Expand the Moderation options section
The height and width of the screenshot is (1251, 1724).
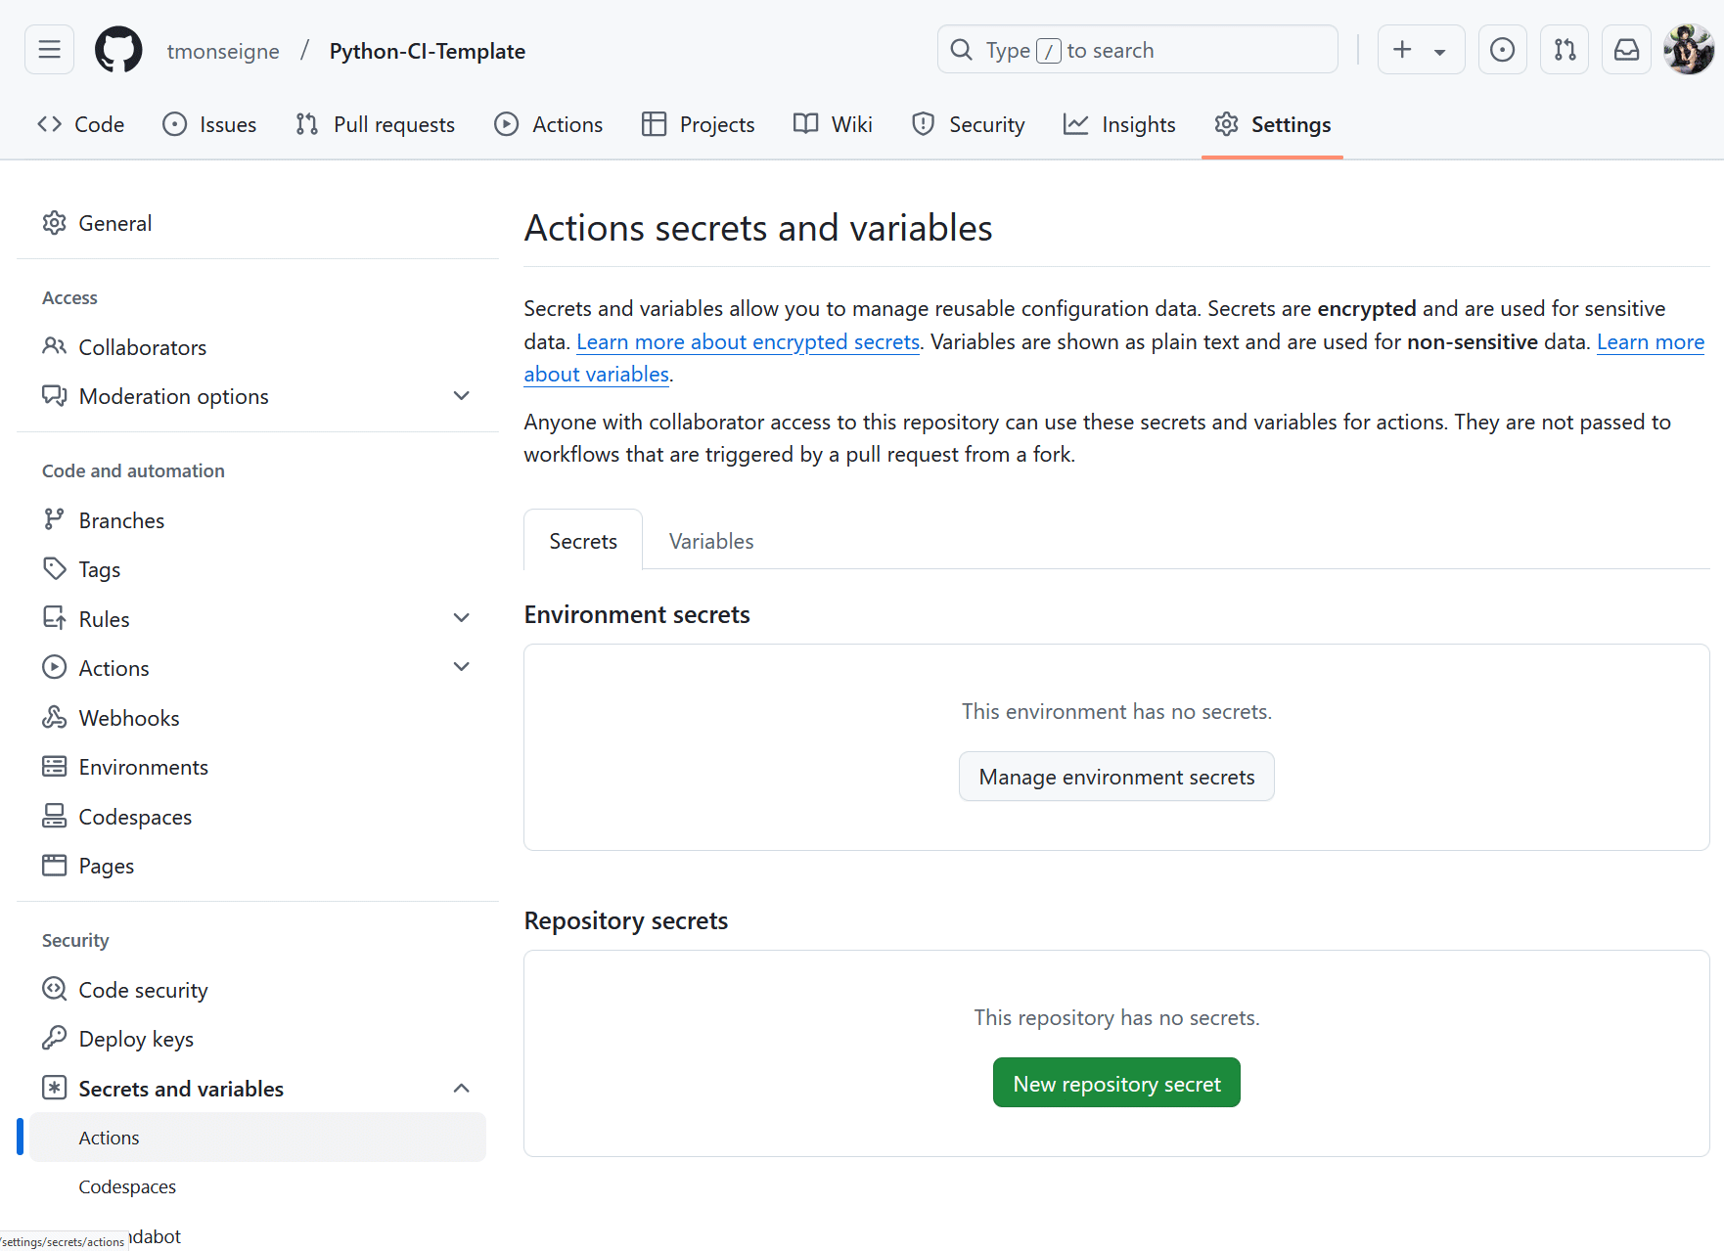[x=462, y=396]
